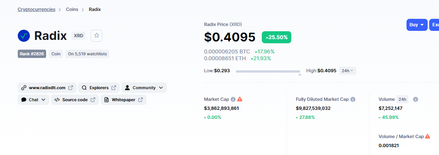Click the low-high price range slider bar

coord(268,71)
